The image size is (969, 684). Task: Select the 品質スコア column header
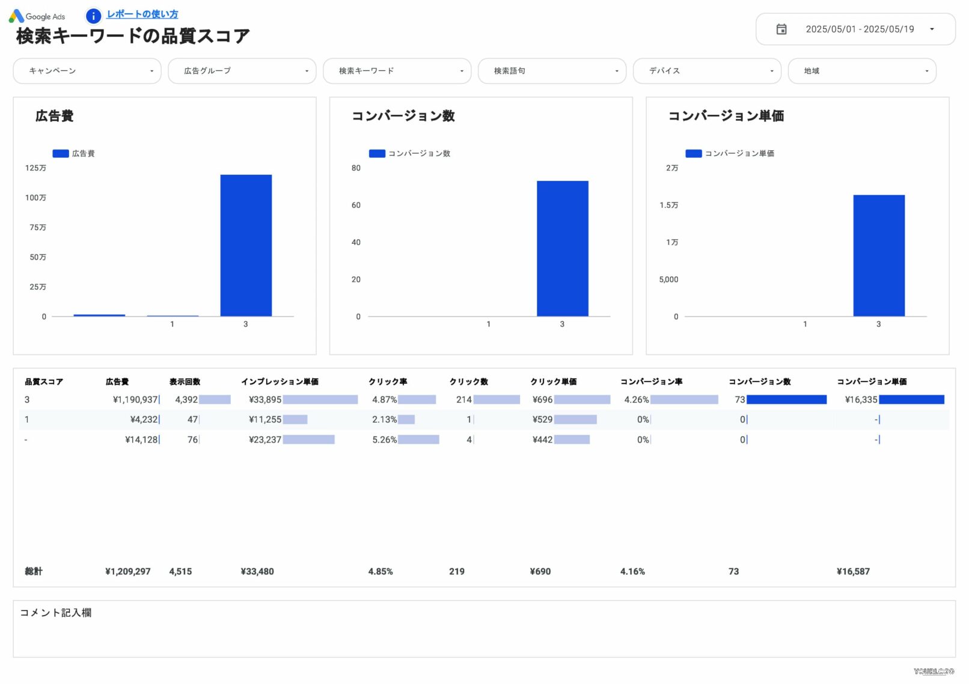point(43,381)
